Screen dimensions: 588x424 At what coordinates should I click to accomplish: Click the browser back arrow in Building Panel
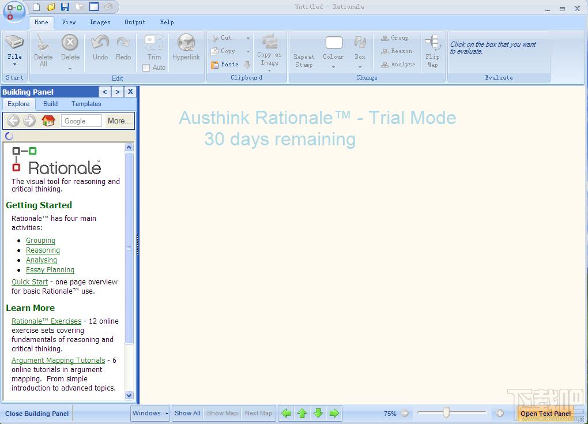pyautogui.click(x=13, y=121)
